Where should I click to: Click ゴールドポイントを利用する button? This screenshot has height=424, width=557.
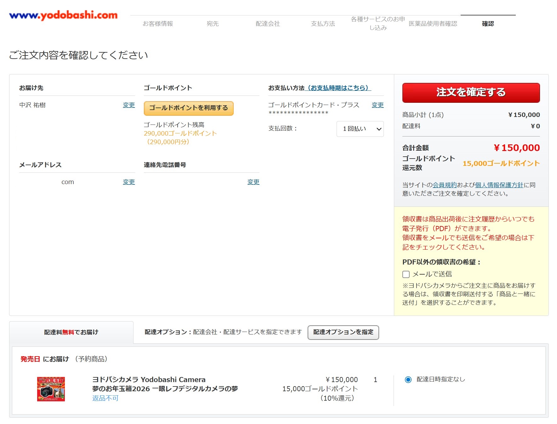pos(188,108)
